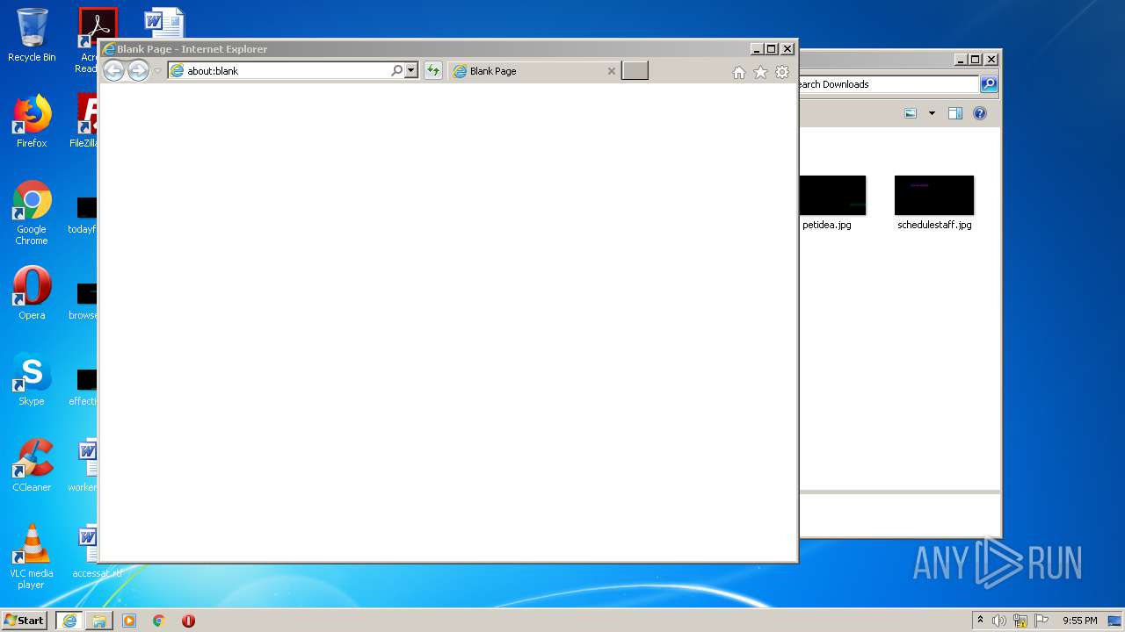
Task: Open Skype desktop shortcut
Action: pyautogui.click(x=32, y=379)
